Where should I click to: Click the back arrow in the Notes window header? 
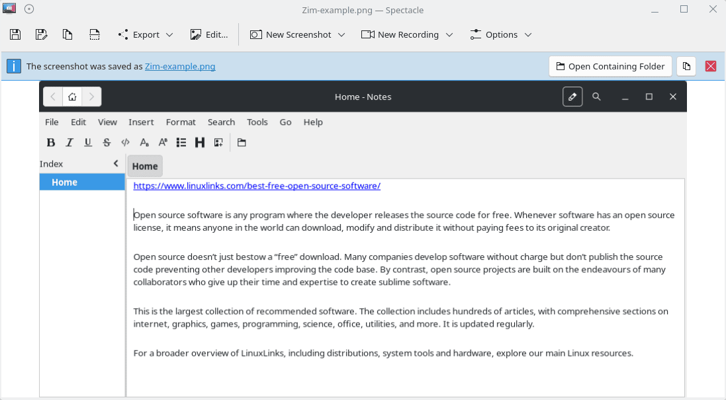(x=53, y=97)
